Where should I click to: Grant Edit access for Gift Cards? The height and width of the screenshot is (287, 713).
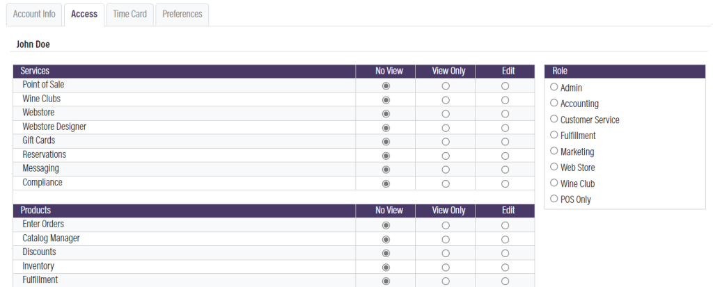(505, 141)
